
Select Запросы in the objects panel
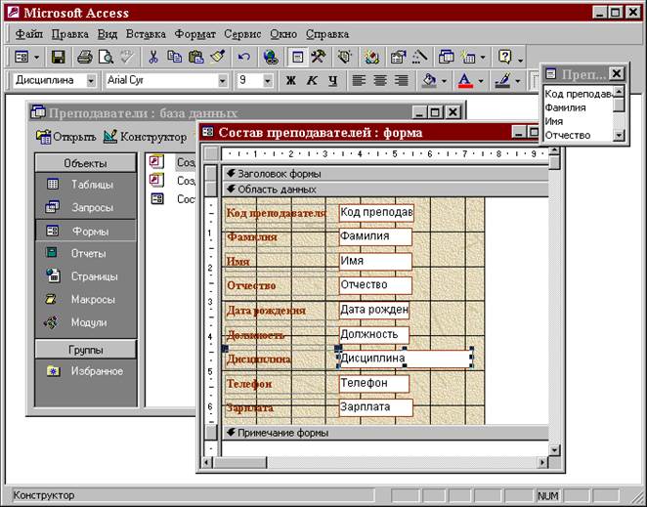coord(91,207)
